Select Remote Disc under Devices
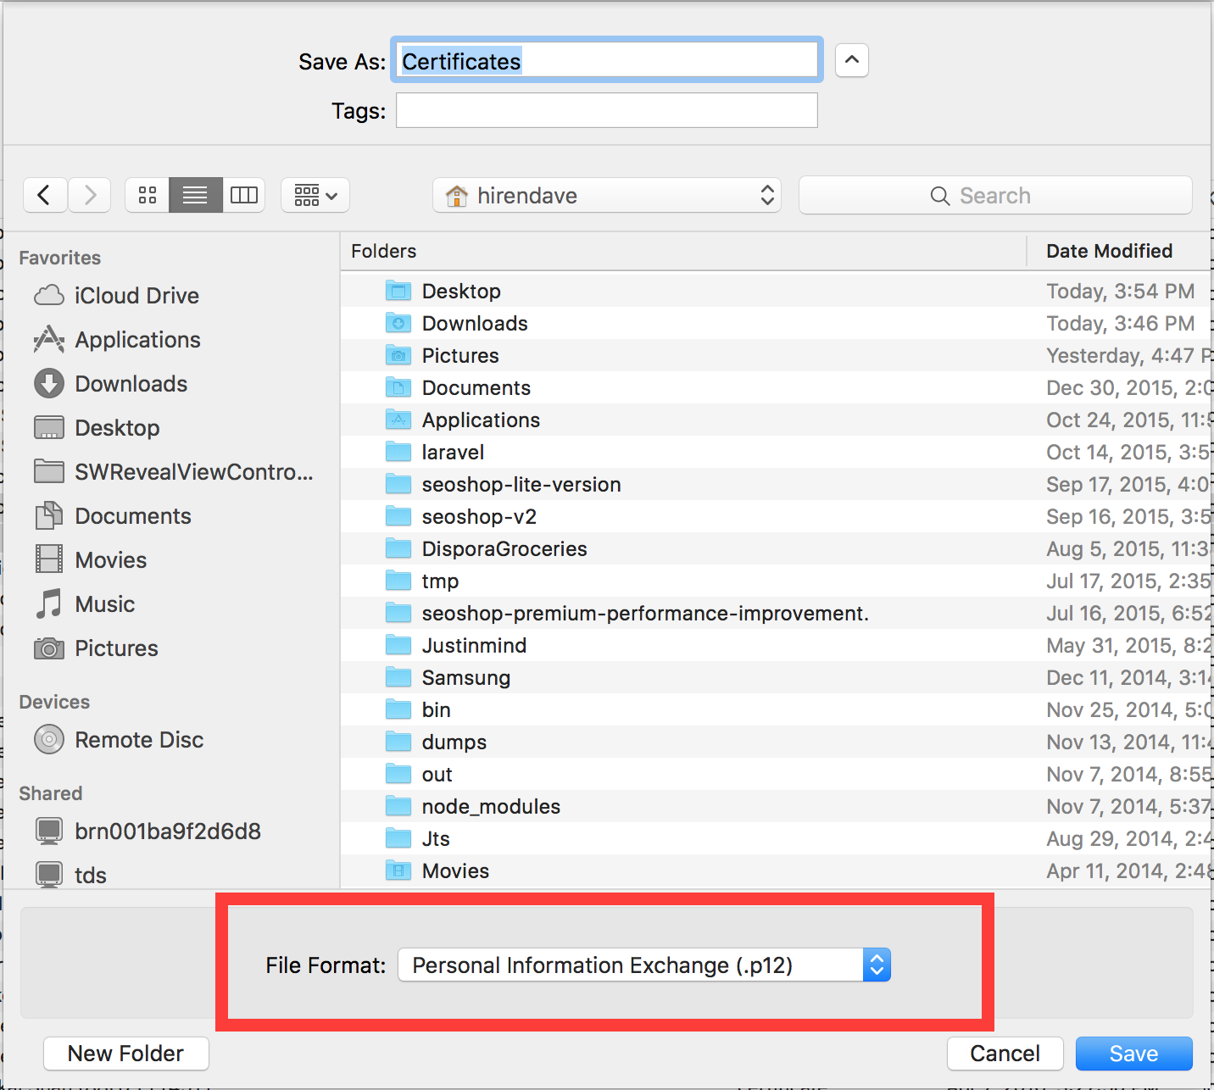1214x1090 pixels. pos(139,739)
